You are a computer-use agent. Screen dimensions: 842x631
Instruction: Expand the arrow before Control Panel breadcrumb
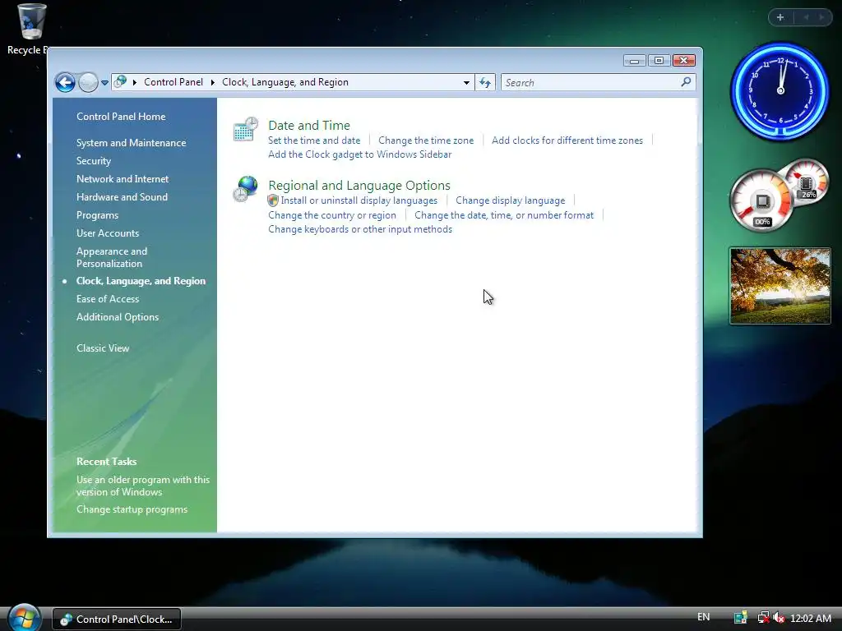pyautogui.click(x=135, y=82)
